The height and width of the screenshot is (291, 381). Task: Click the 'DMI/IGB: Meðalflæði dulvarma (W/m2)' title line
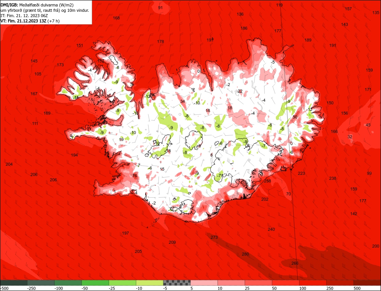tap(37, 5)
